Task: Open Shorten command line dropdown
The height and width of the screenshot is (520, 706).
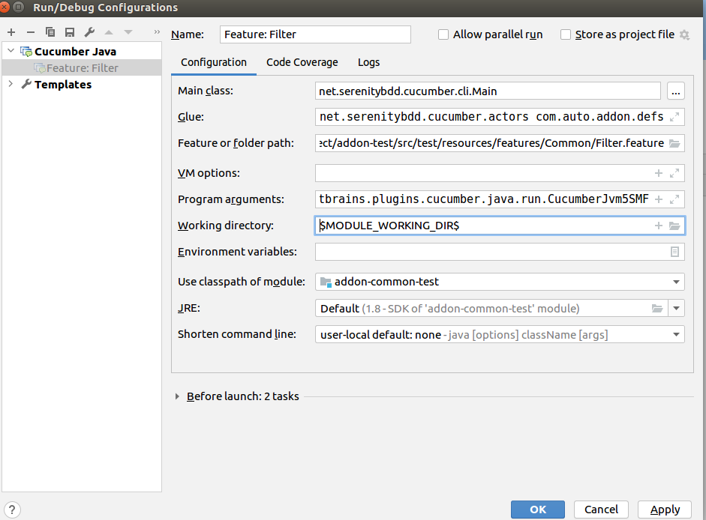Action: (x=676, y=335)
